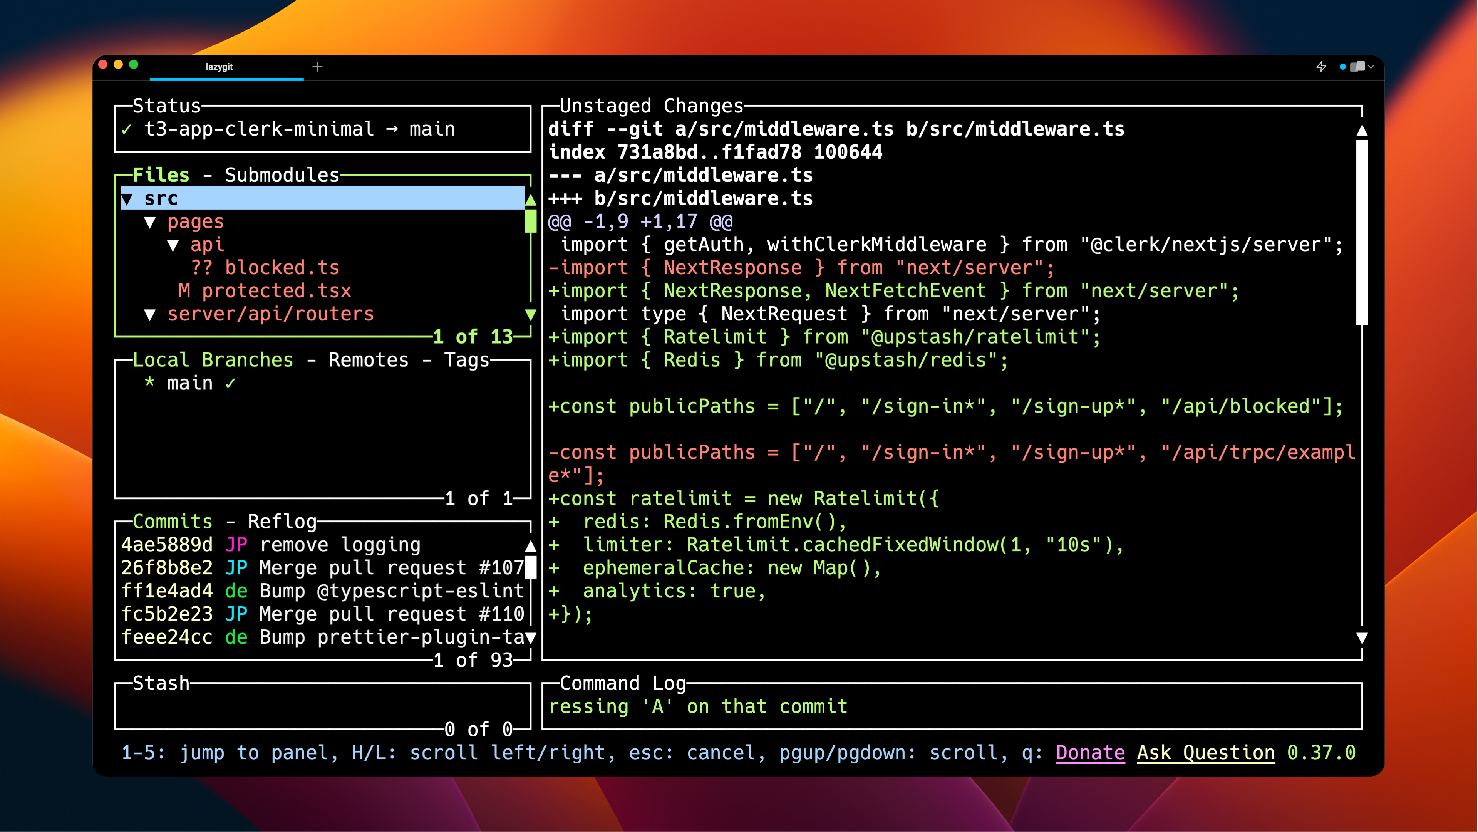
Task: Open the Donate link
Action: [1090, 753]
